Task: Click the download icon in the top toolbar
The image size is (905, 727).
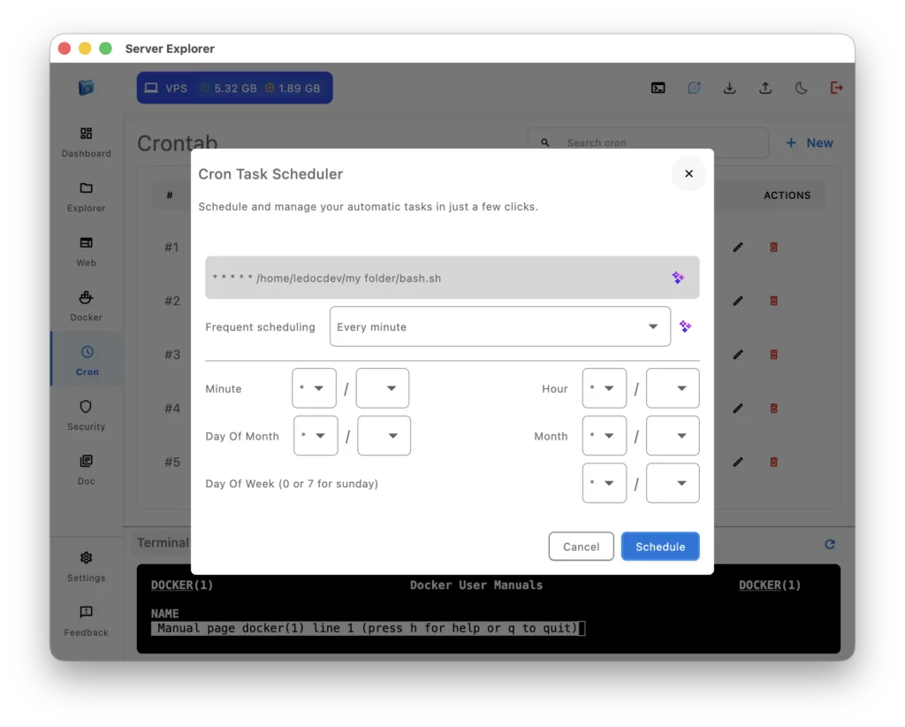Action: pyautogui.click(x=729, y=88)
